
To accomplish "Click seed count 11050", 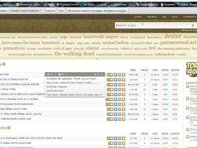I will click(165, 75).
